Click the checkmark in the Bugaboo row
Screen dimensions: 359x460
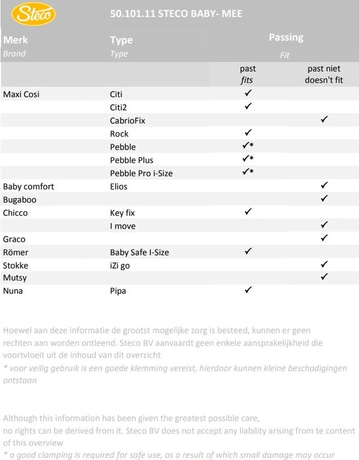pos(324,199)
